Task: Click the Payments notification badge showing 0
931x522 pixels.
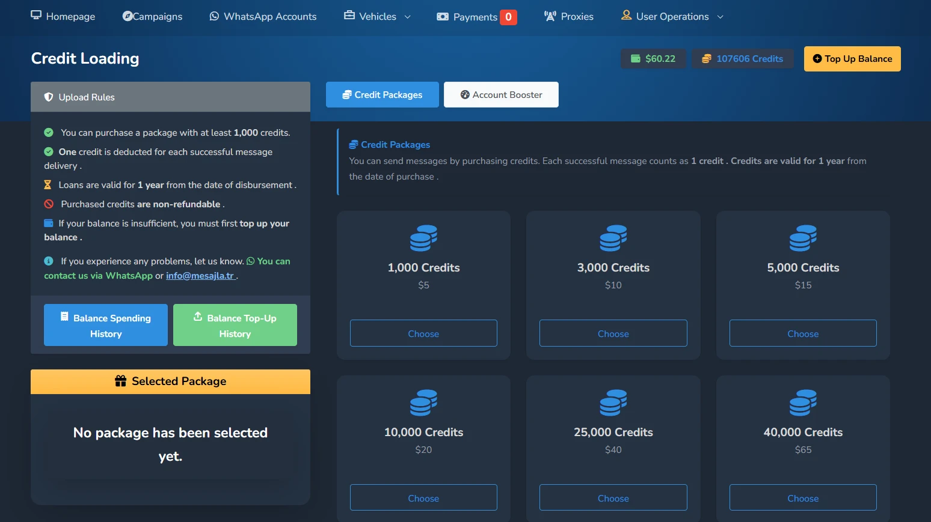Action: point(508,17)
